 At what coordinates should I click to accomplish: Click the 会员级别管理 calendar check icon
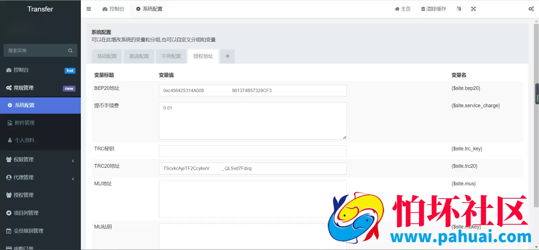[9, 231]
